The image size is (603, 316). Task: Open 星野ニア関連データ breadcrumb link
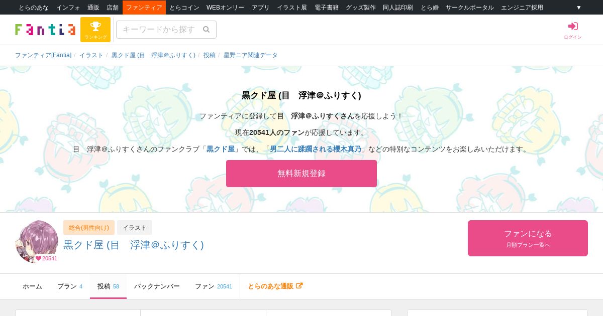tap(251, 55)
